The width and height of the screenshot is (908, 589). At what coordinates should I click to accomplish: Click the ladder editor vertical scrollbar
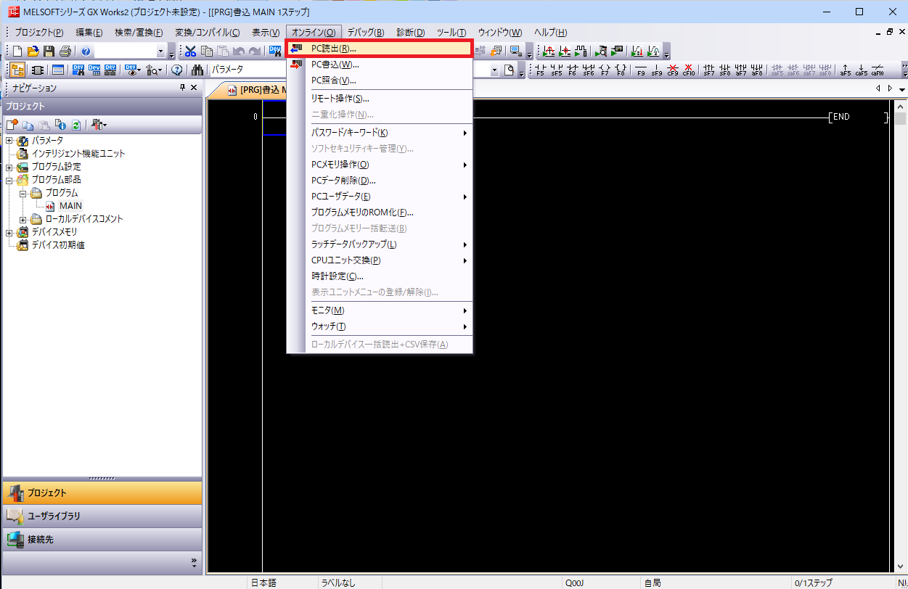pyautogui.click(x=900, y=337)
